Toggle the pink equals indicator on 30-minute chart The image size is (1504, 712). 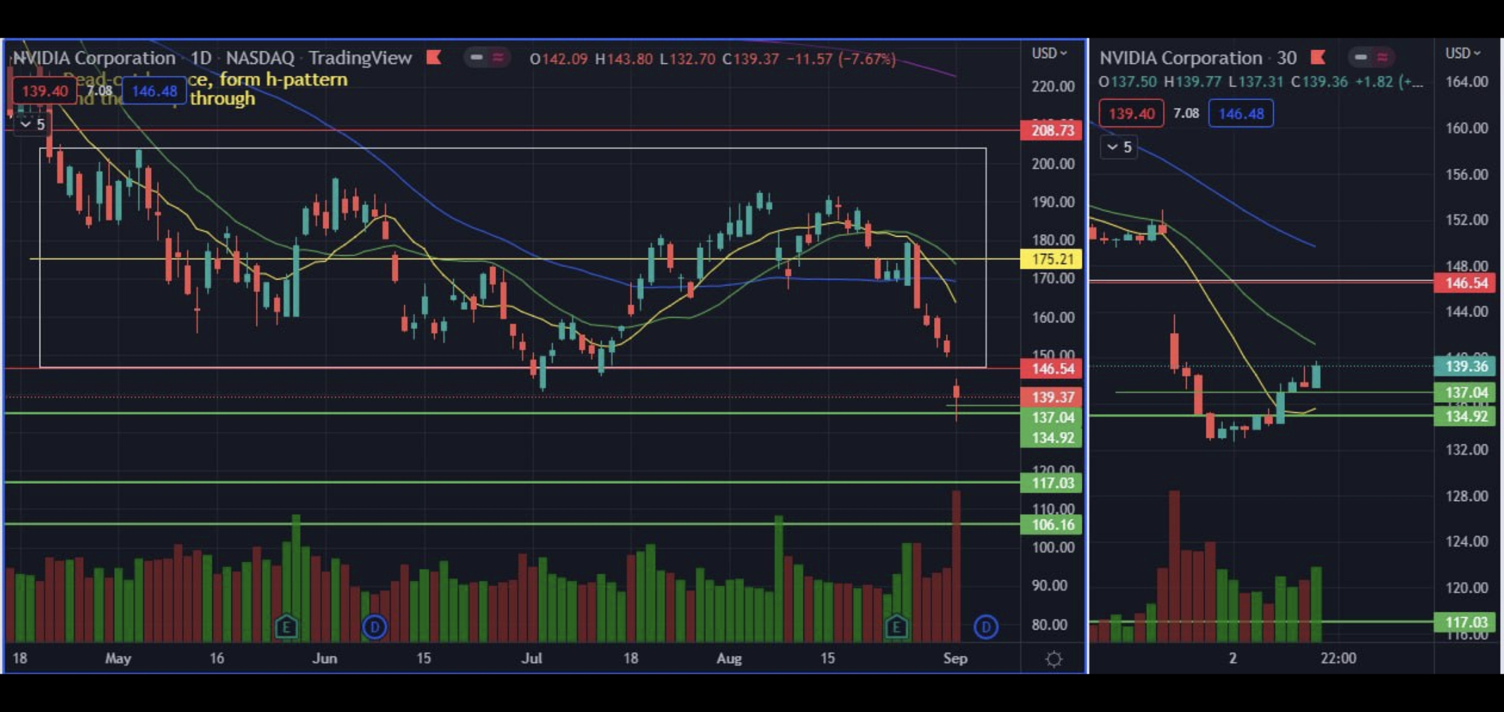point(1382,58)
